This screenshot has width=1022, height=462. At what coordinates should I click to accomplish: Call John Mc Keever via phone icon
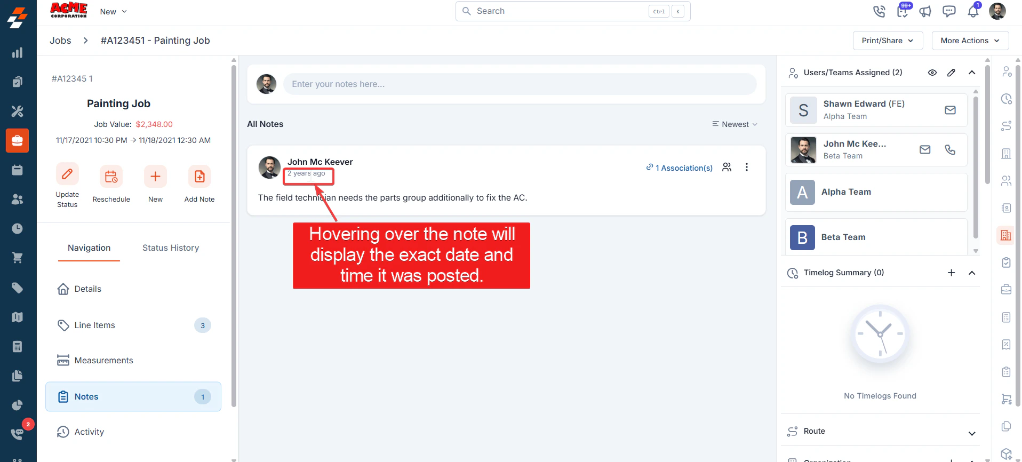[950, 149]
